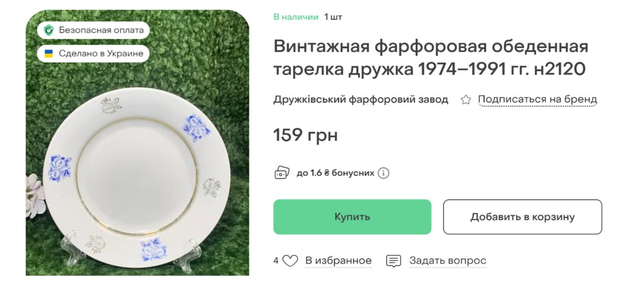Add item via Добавить в корзину button
Image resolution: width=633 pixels, height=294 pixels.
tap(522, 217)
